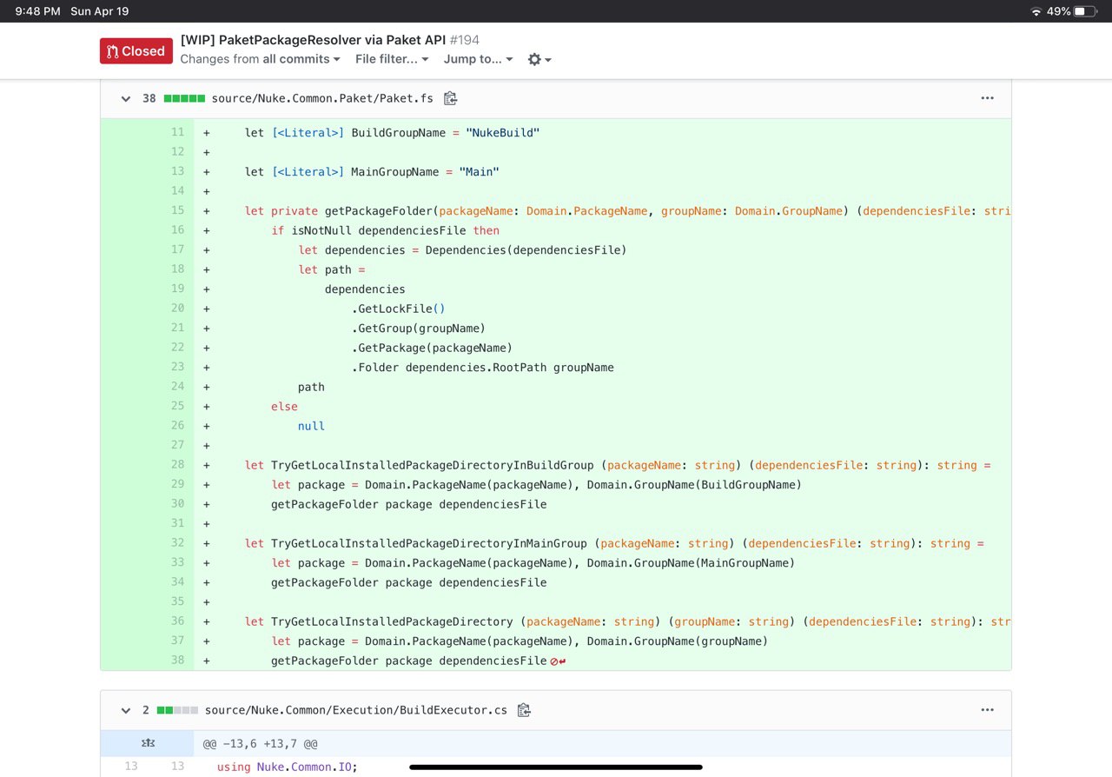Click TryGetLocalInstalledPackageDirectoryInMainGroup function name

coord(429,543)
